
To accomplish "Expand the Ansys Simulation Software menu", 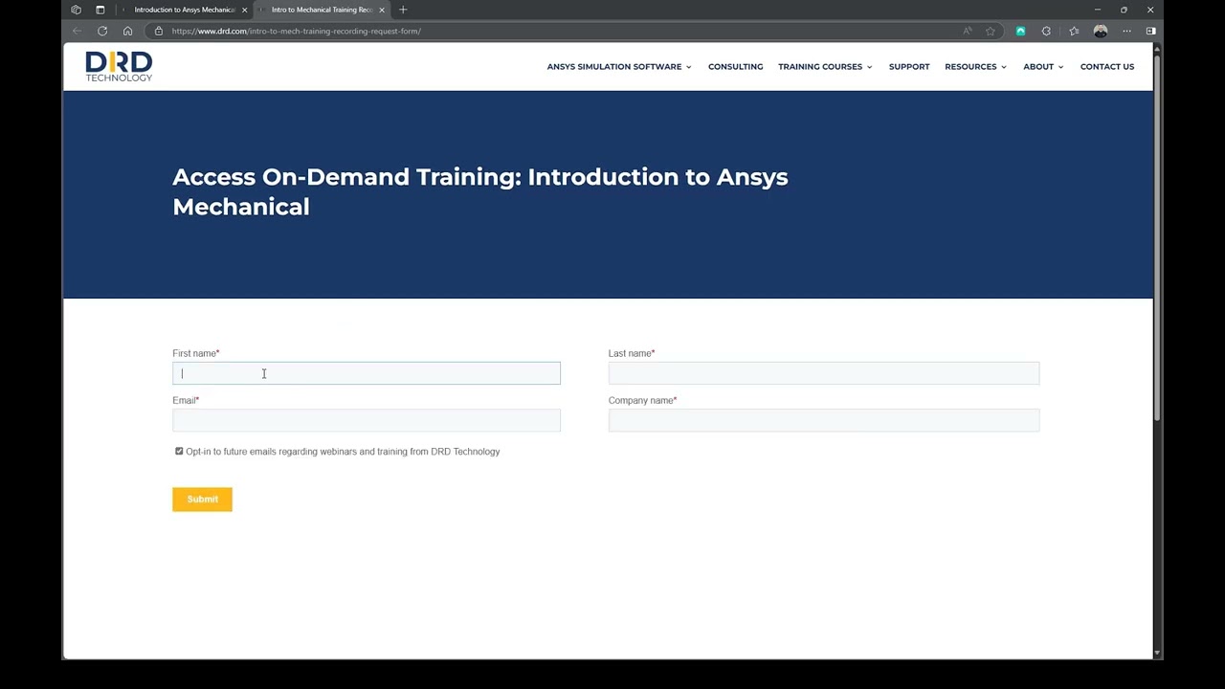I will click(x=619, y=67).
